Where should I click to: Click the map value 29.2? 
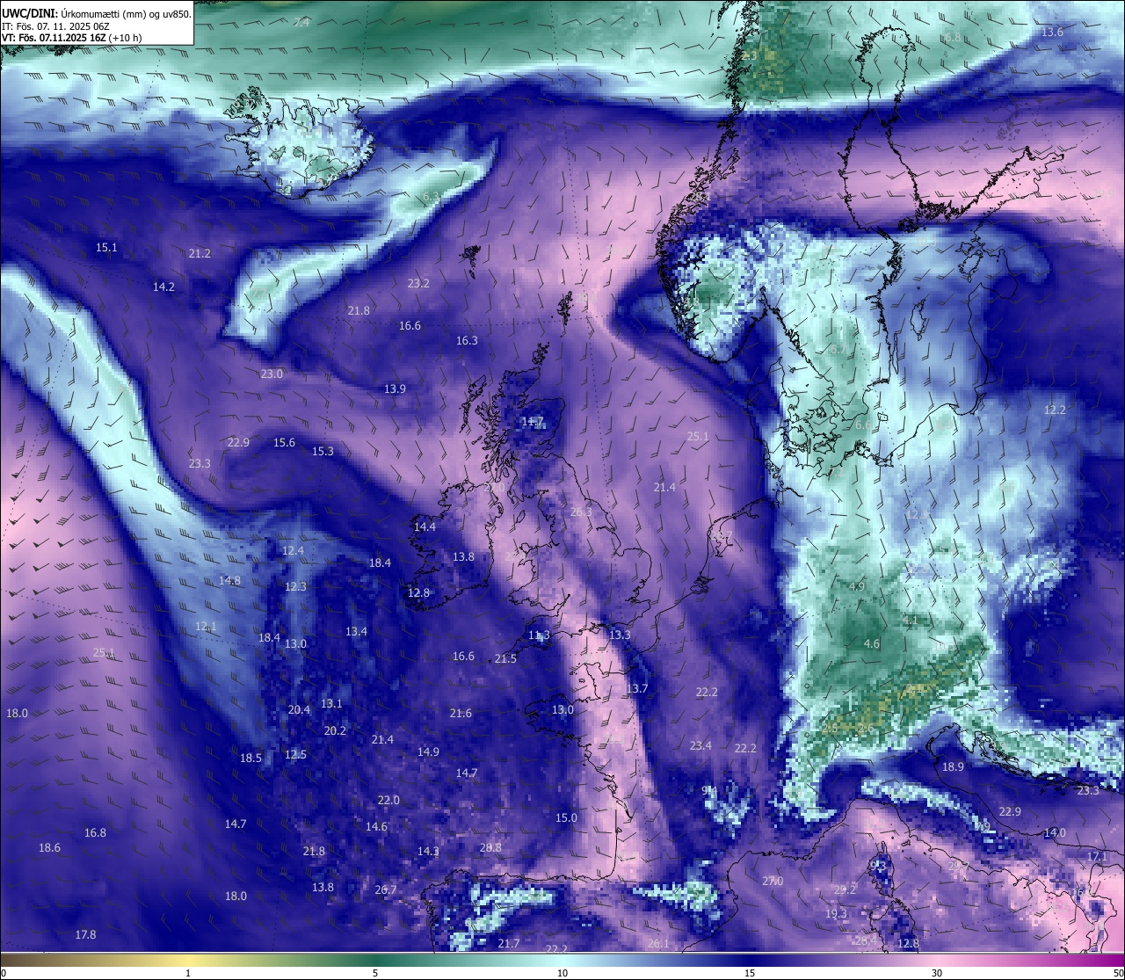point(845,890)
